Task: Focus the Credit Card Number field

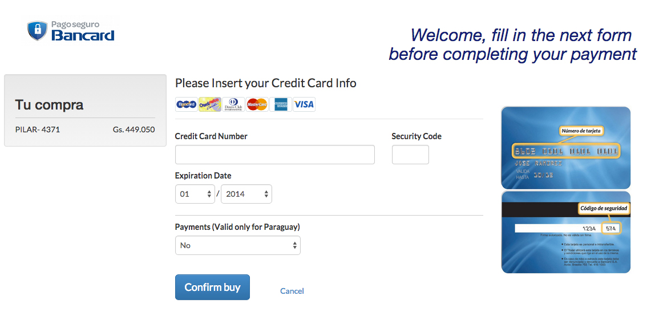Action: pos(274,155)
